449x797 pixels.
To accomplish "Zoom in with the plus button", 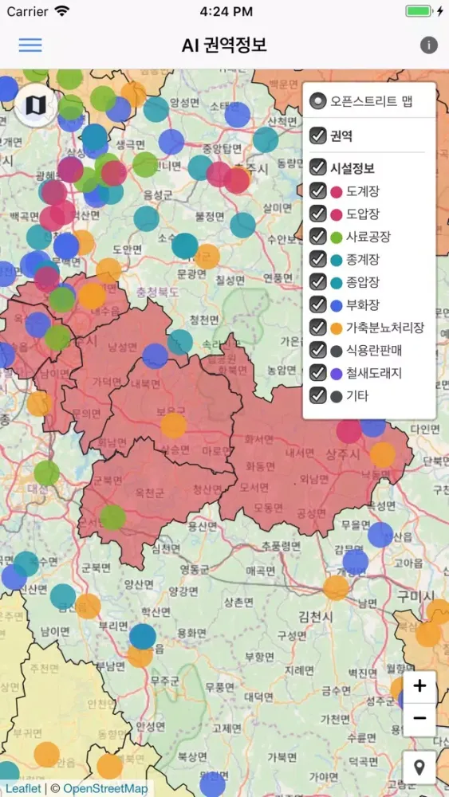I will pyautogui.click(x=419, y=686).
